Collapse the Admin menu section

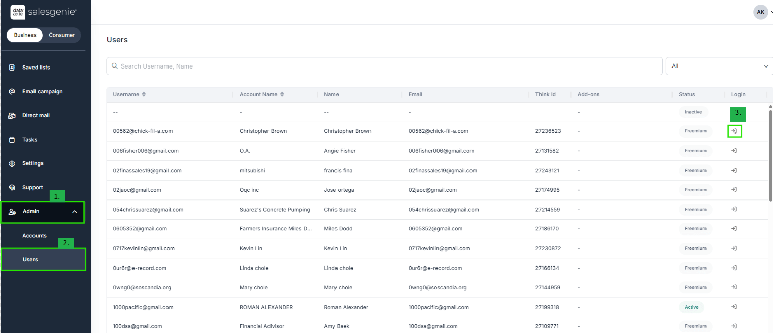point(75,212)
